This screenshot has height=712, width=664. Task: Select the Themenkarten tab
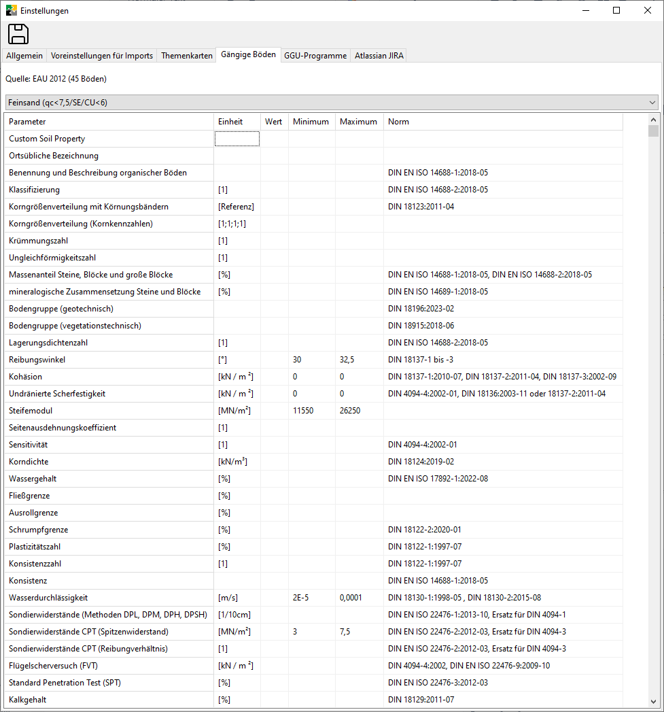[186, 56]
